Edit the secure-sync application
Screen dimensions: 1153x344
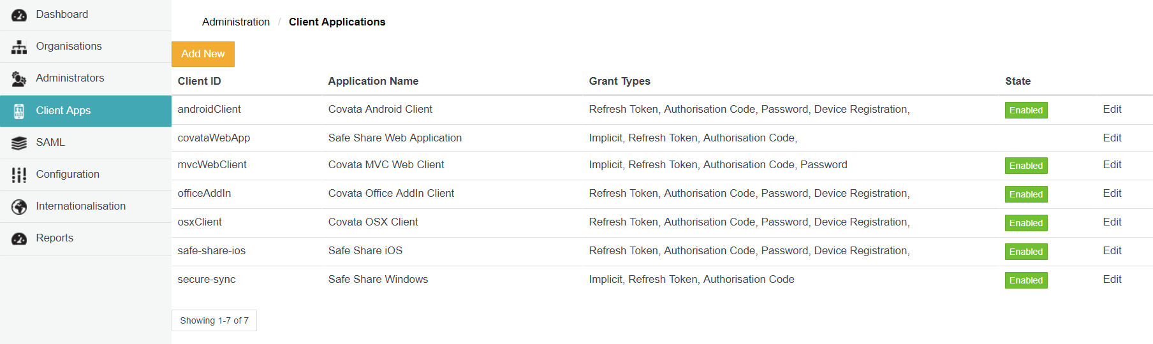point(1112,280)
